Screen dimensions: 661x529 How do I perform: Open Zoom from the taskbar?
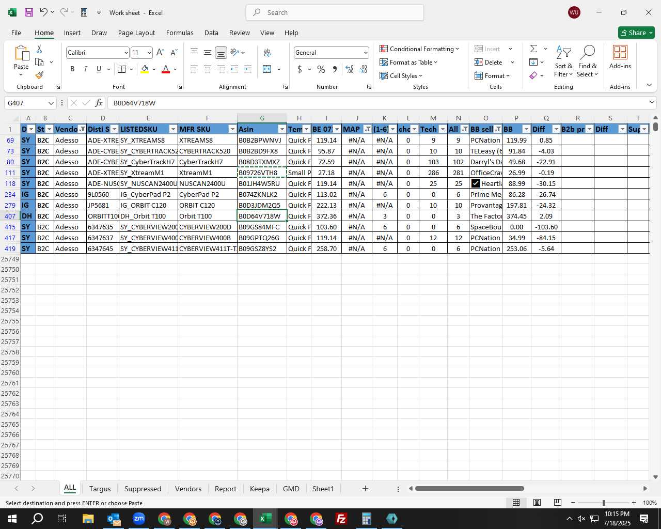(x=139, y=519)
